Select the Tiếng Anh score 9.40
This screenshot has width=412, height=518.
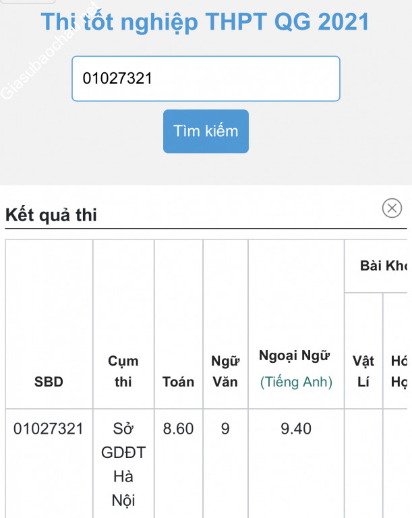point(296,428)
